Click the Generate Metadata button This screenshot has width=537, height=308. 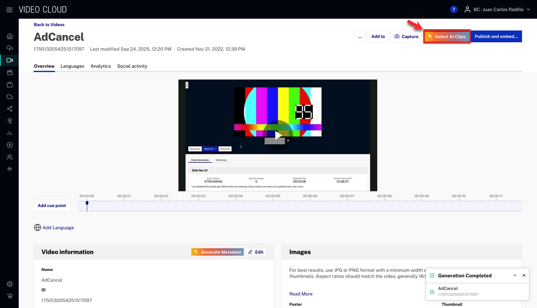point(217,252)
